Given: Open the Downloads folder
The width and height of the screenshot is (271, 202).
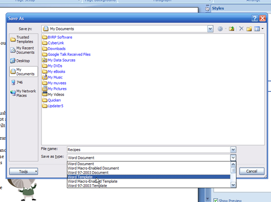Looking at the screenshot, I should click(54, 49).
